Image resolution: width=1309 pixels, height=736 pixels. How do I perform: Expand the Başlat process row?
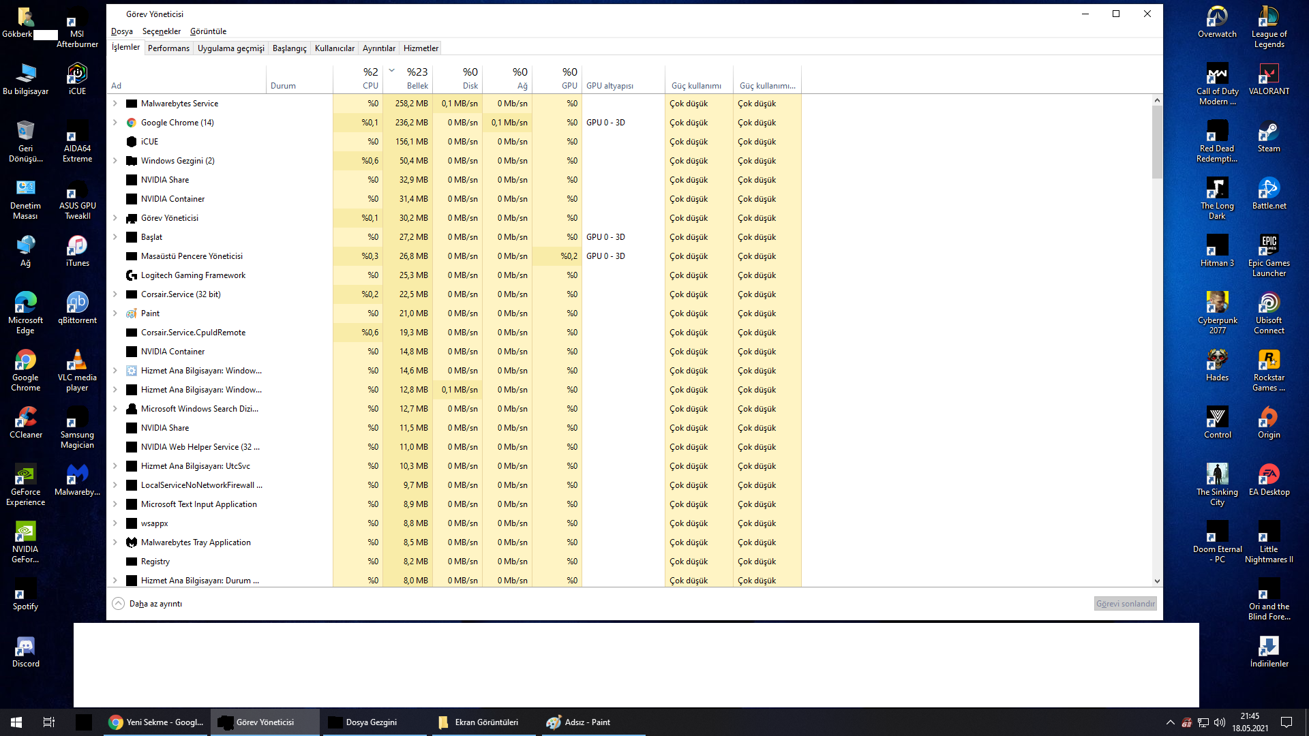click(x=115, y=237)
